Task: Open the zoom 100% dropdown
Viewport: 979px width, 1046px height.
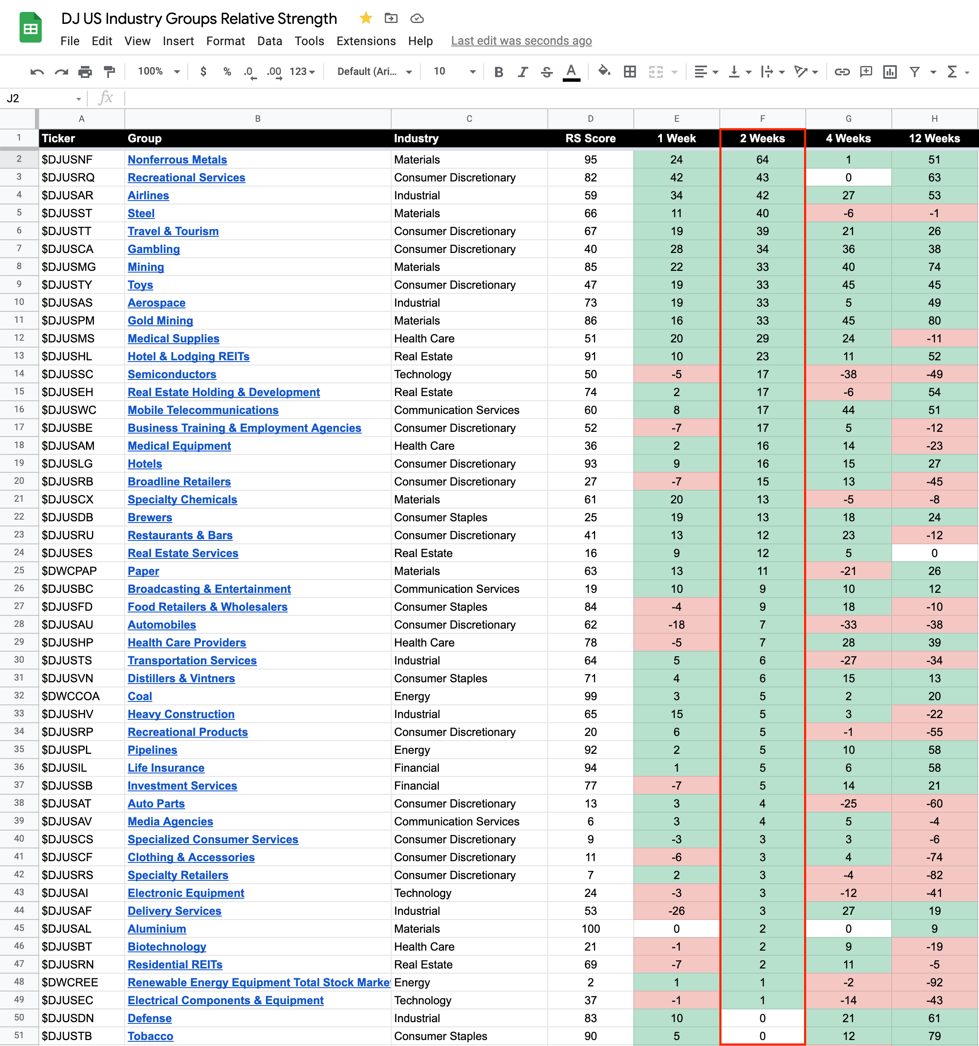Action: (x=159, y=72)
